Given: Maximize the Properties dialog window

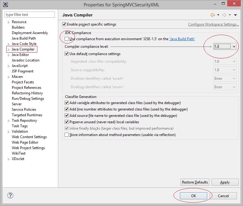Looking at the screenshot, I should [x=223, y=3].
